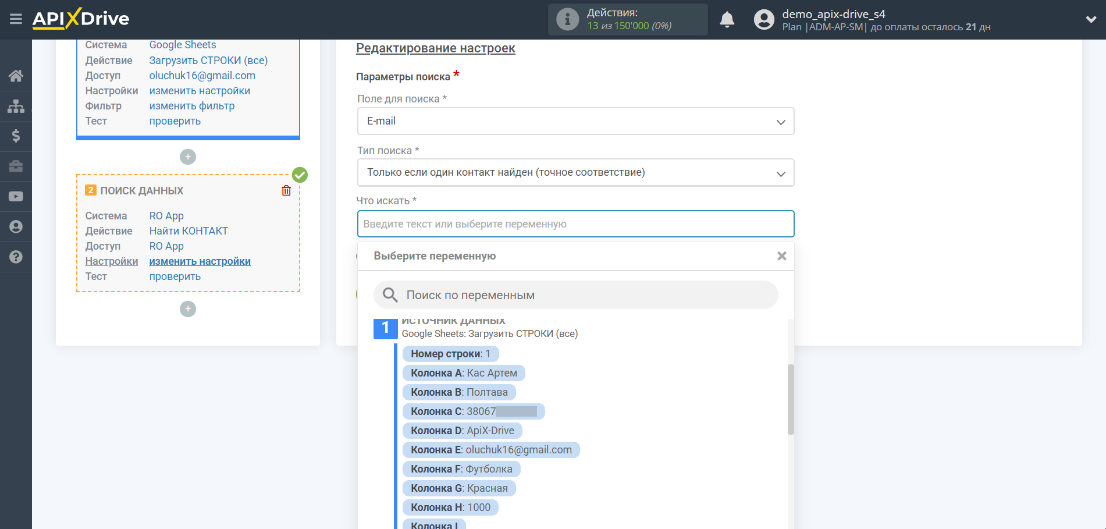This screenshot has height=529, width=1106.
Task: Open the connections scheme icon in the sidebar
Action: point(16,106)
